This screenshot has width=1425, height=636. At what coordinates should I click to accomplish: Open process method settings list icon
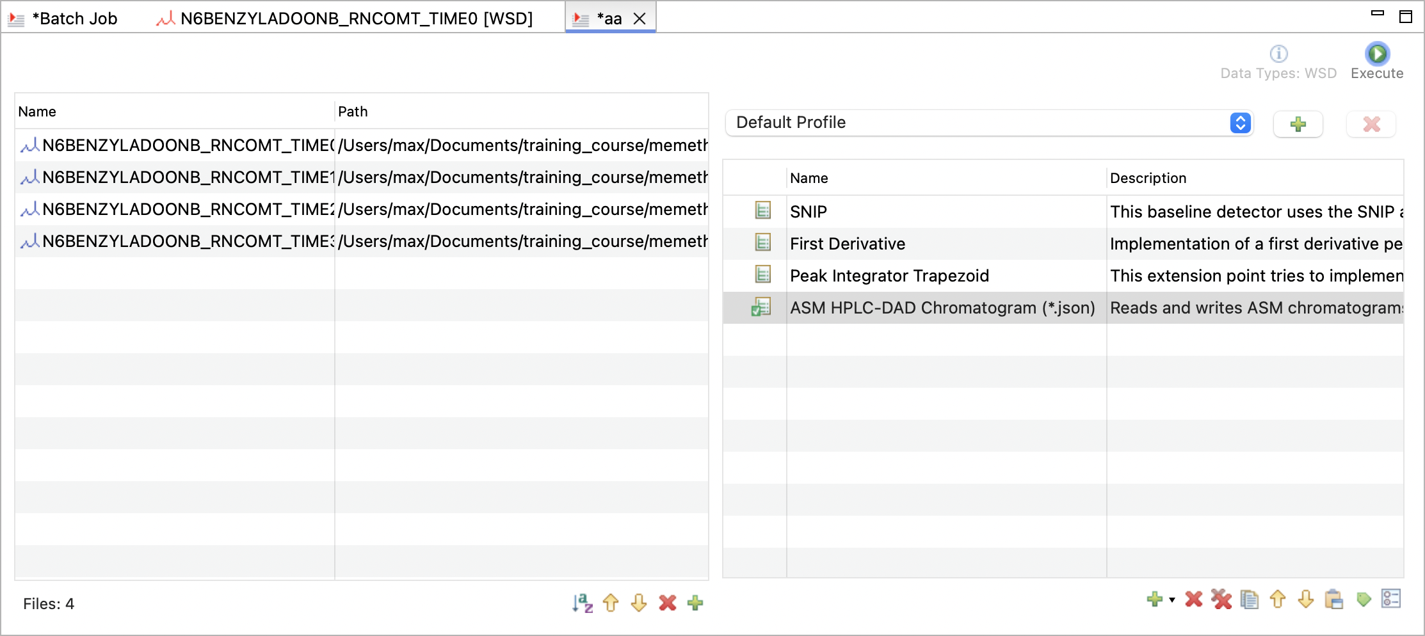(x=1391, y=599)
